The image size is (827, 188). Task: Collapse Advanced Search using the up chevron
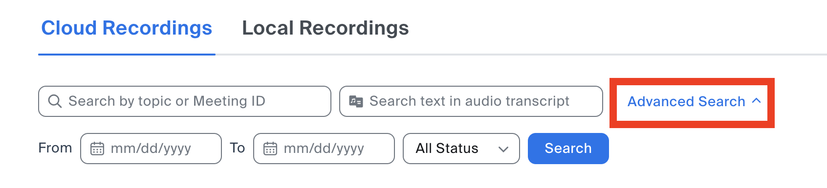[x=757, y=101]
